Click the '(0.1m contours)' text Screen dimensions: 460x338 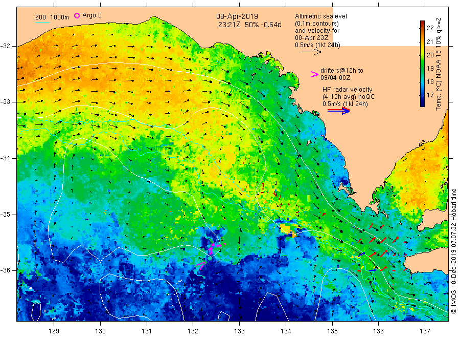coord(317,24)
